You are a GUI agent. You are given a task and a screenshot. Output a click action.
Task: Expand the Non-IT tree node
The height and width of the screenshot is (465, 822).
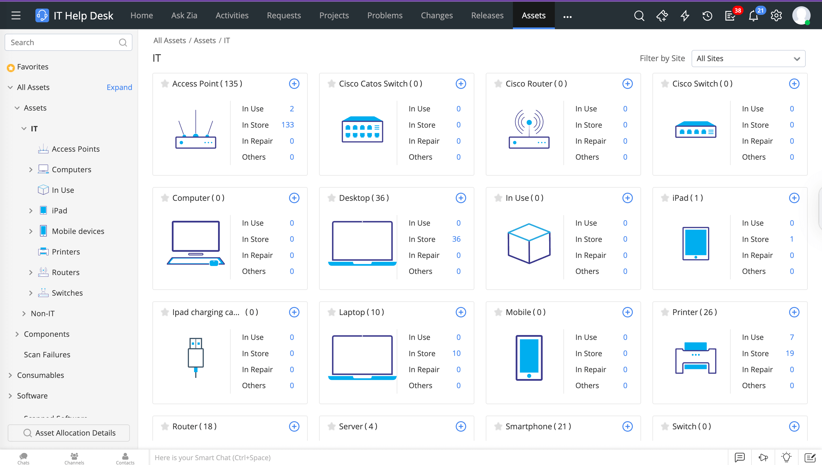(24, 314)
